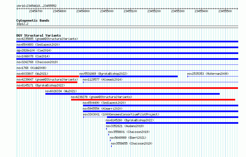Click the Cytogenetic Bands track heading
This screenshot has width=246, height=157.
33,20
